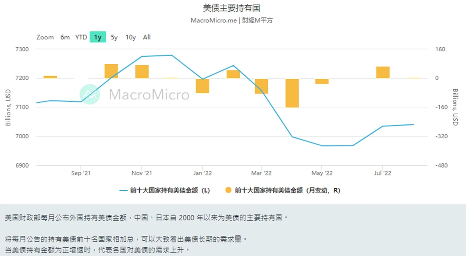The image size is (466, 256).
Task: Click the Sep '21 x-axis label
Action: [81, 173]
